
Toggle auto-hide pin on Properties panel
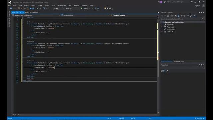point(201,65)
